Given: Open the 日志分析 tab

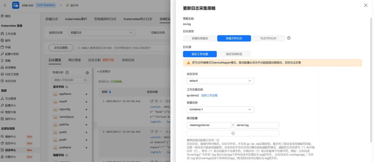Looking at the screenshot, I should coord(94,60).
